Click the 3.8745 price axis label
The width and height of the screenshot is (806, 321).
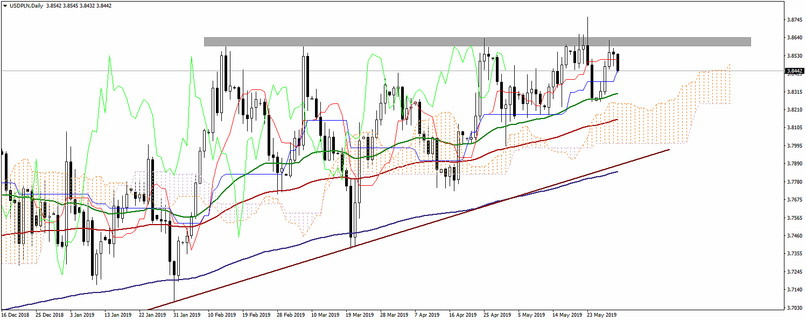point(795,20)
